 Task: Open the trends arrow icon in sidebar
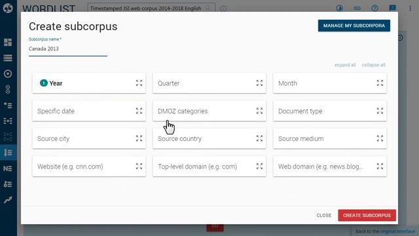(8, 200)
